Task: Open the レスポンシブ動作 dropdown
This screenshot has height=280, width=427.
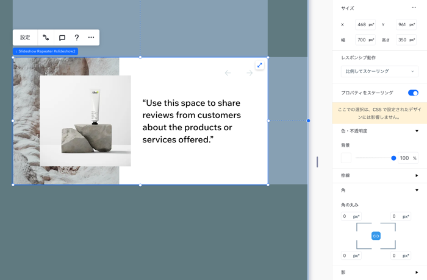Action: 379,71
